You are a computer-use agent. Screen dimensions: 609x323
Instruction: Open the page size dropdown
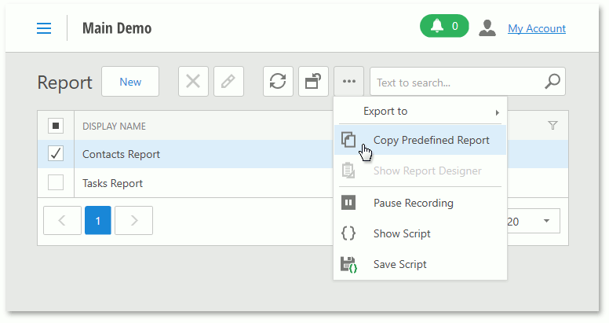point(546,222)
